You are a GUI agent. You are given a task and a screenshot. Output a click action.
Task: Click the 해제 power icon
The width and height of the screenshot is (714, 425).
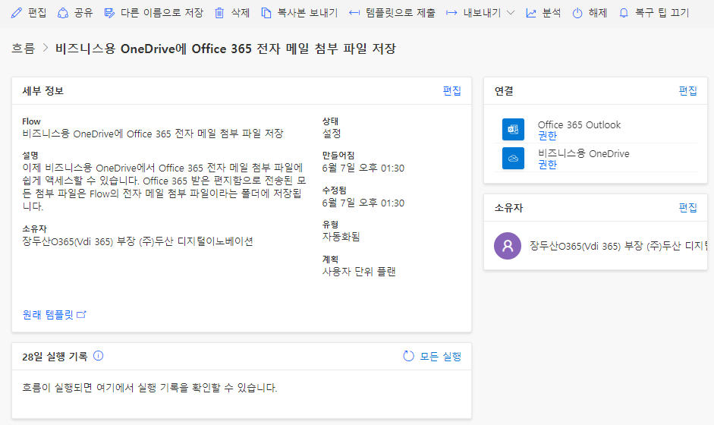[577, 13]
